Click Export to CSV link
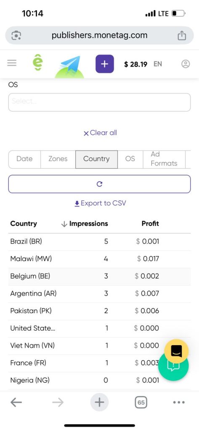The height and width of the screenshot is (431, 199). click(x=100, y=203)
